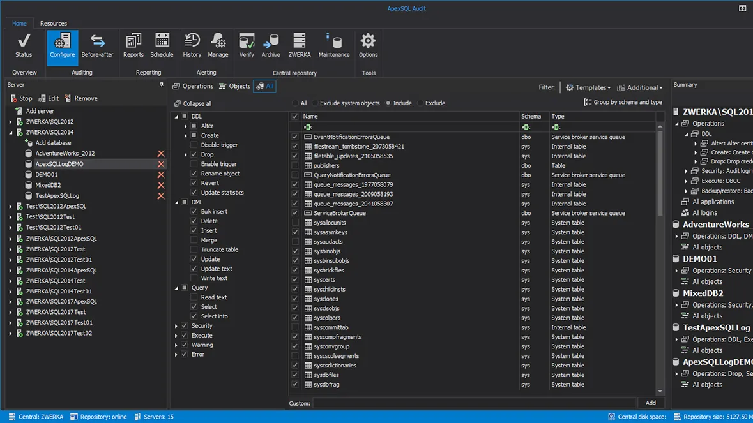Toggle the Disable trigger checkbox
The image size is (753, 423).
pyautogui.click(x=194, y=145)
